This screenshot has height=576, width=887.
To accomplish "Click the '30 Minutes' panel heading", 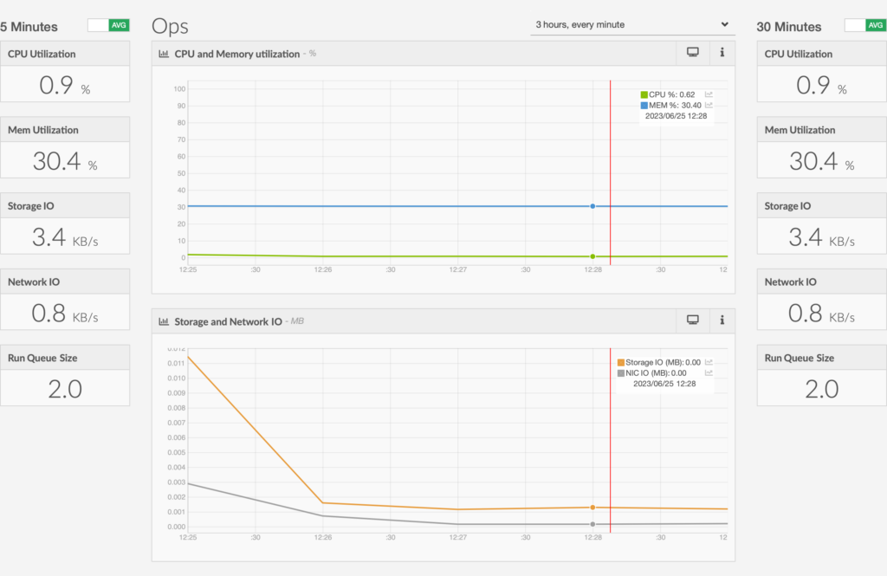I will pos(788,27).
